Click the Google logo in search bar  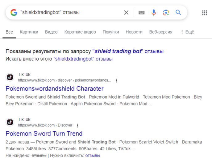pos(14,13)
